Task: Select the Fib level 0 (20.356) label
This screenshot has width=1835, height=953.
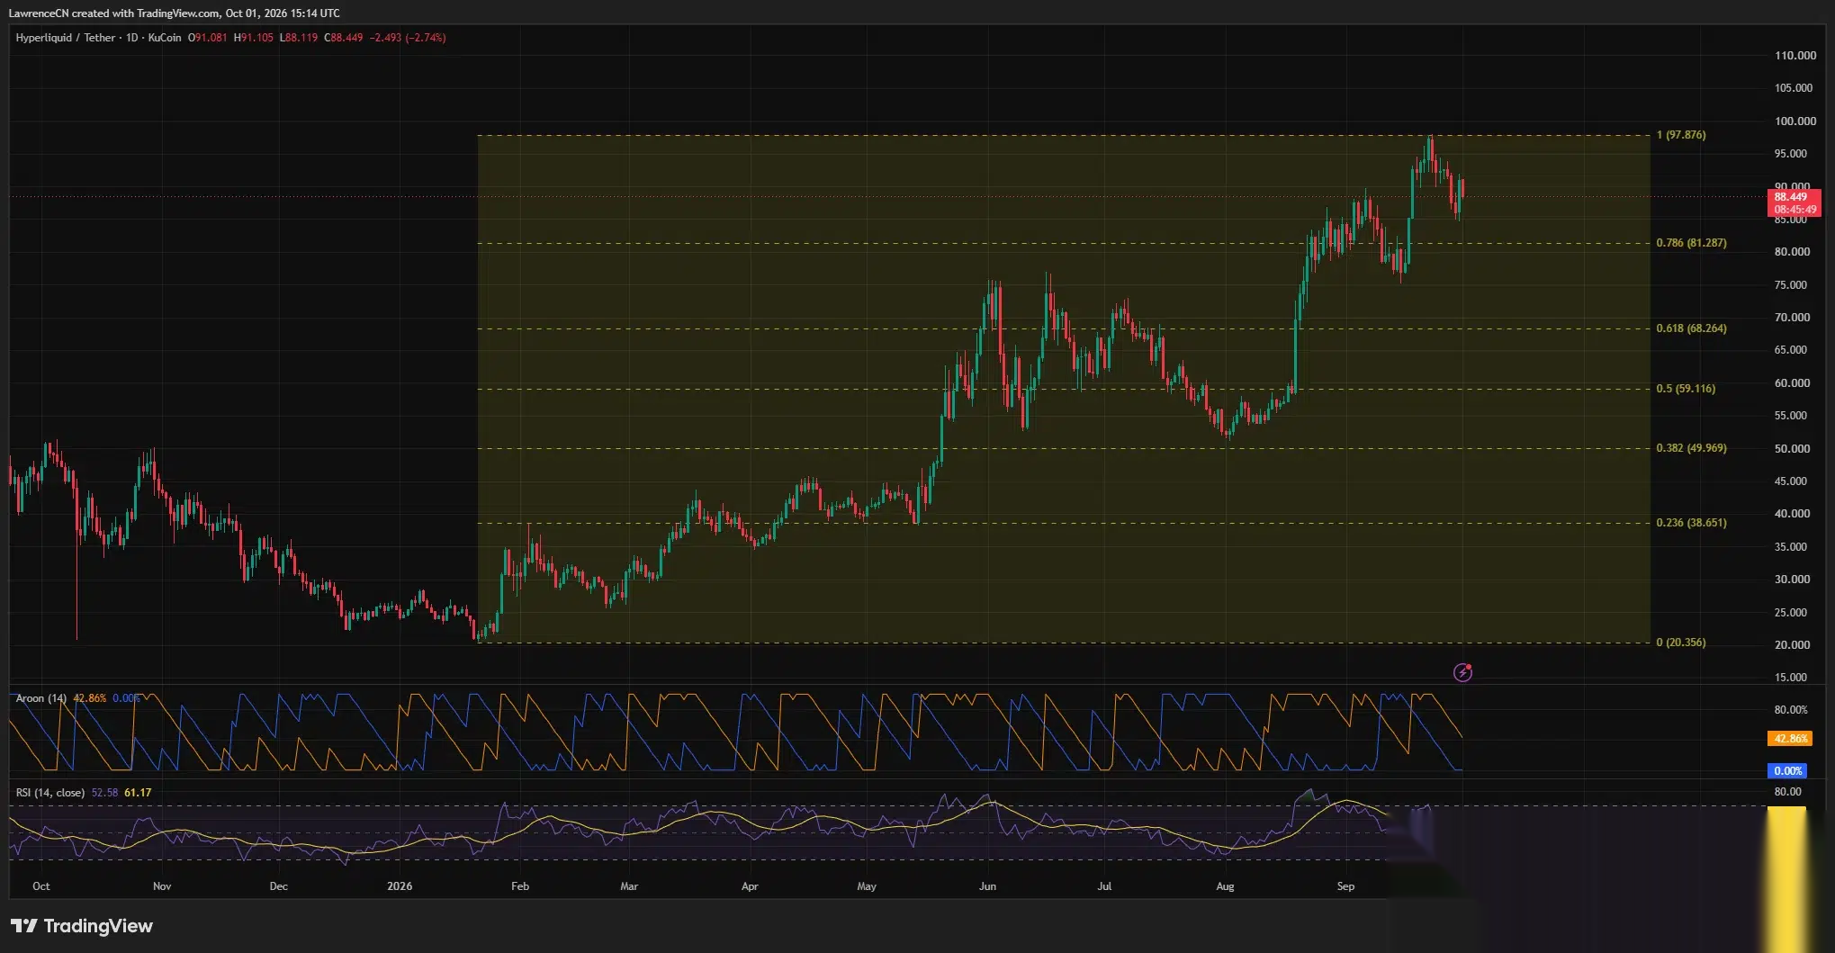Action: tap(1681, 643)
